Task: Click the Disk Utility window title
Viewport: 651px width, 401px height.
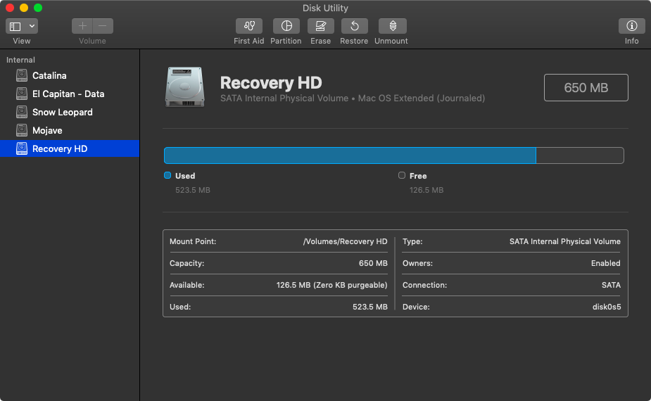Action: click(325, 8)
